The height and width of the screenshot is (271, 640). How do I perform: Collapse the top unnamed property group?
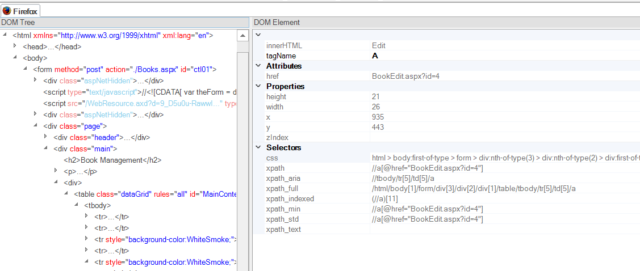pyautogui.click(x=258, y=35)
